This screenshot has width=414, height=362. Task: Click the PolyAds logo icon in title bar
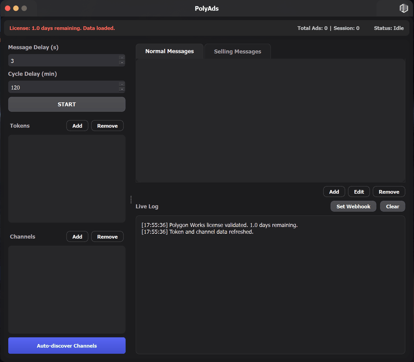(404, 8)
